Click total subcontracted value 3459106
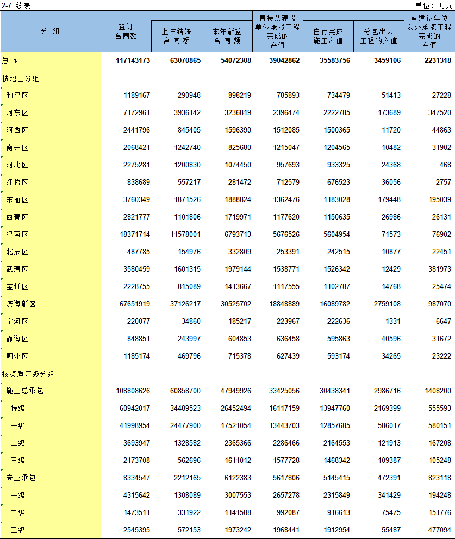 [387, 61]
